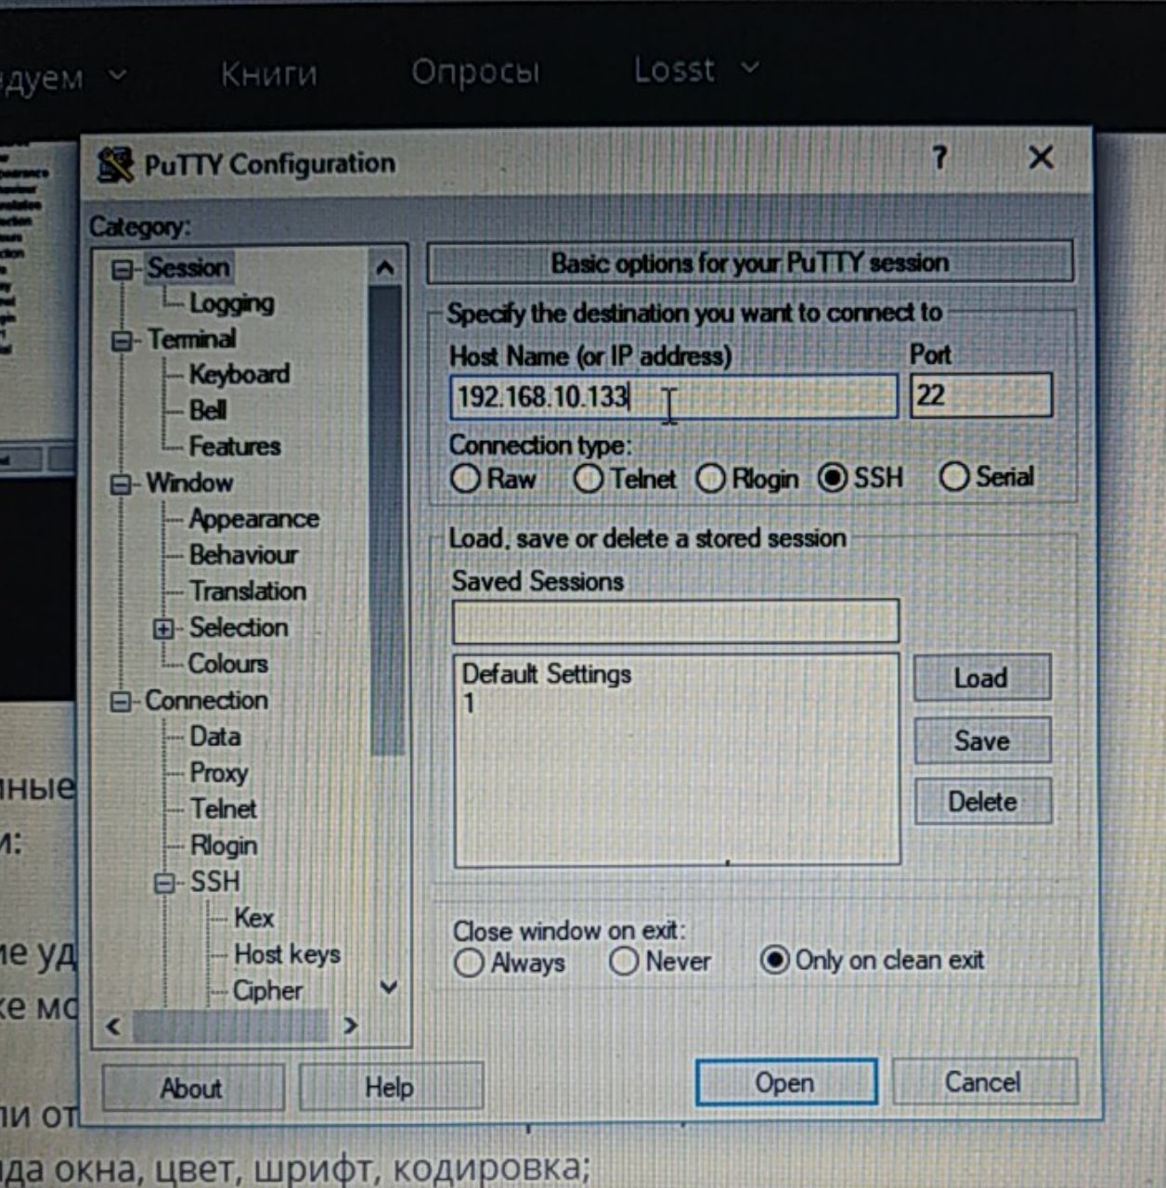This screenshot has width=1166, height=1188.
Task: Open the Behaviour category
Action: (243, 555)
